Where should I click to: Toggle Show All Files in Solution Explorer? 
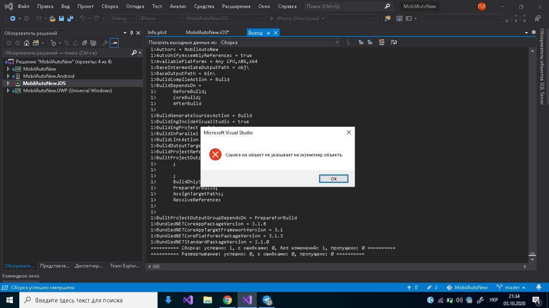tap(93, 43)
